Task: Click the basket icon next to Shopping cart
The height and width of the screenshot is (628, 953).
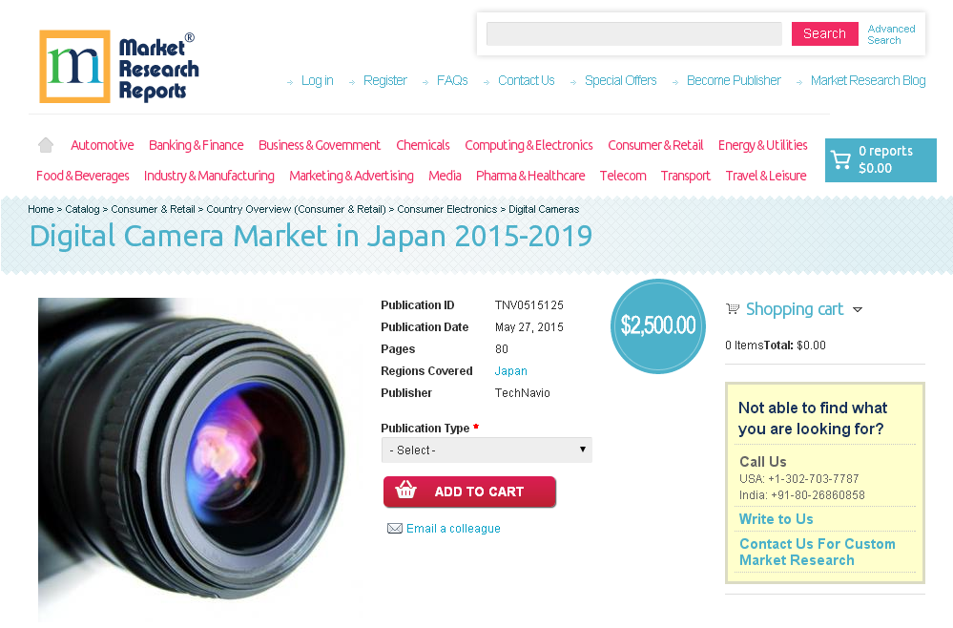Action: [733, 308]
